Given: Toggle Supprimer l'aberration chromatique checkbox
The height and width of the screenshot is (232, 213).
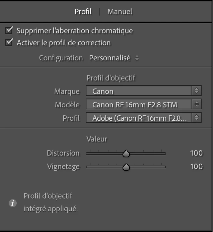Looking at the screenshot, I should (10, 31).
